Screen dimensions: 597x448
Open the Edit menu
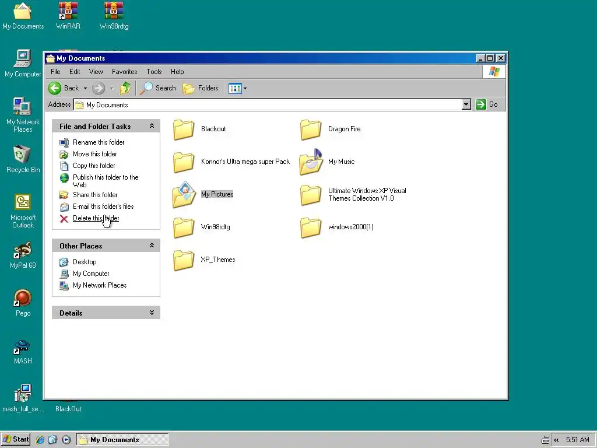75,72
